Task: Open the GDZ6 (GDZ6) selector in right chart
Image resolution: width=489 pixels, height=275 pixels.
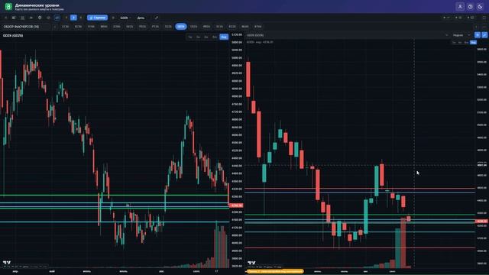Action: 347,35
